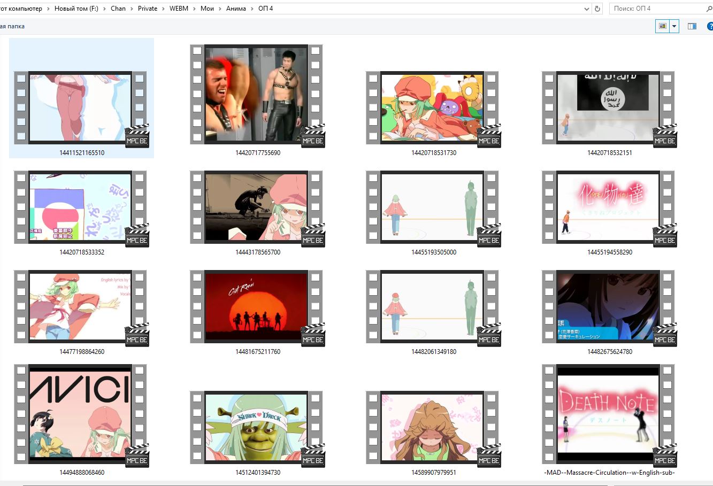Select the video thumbnail for 14455193505000

[433, 207]
